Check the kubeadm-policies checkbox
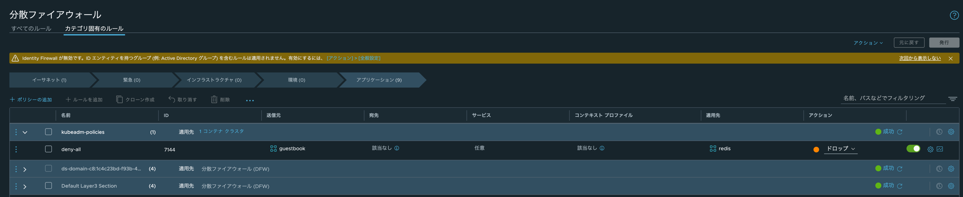 (48, 132)
